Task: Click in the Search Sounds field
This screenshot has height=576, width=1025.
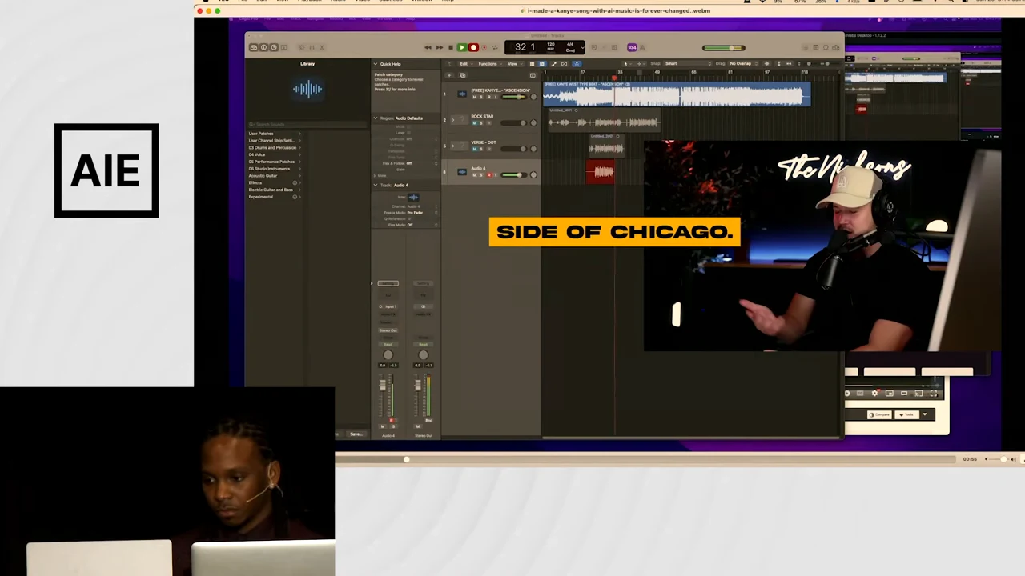Action: tap(307, 124)
